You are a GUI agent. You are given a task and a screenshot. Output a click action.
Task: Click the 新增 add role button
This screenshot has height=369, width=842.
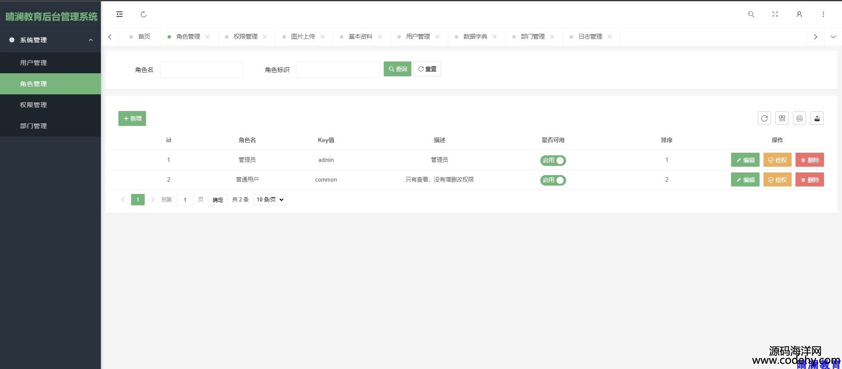132,118
